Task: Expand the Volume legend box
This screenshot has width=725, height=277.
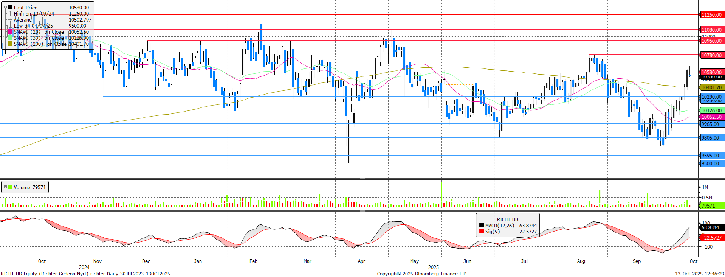Action: point(5,187)
